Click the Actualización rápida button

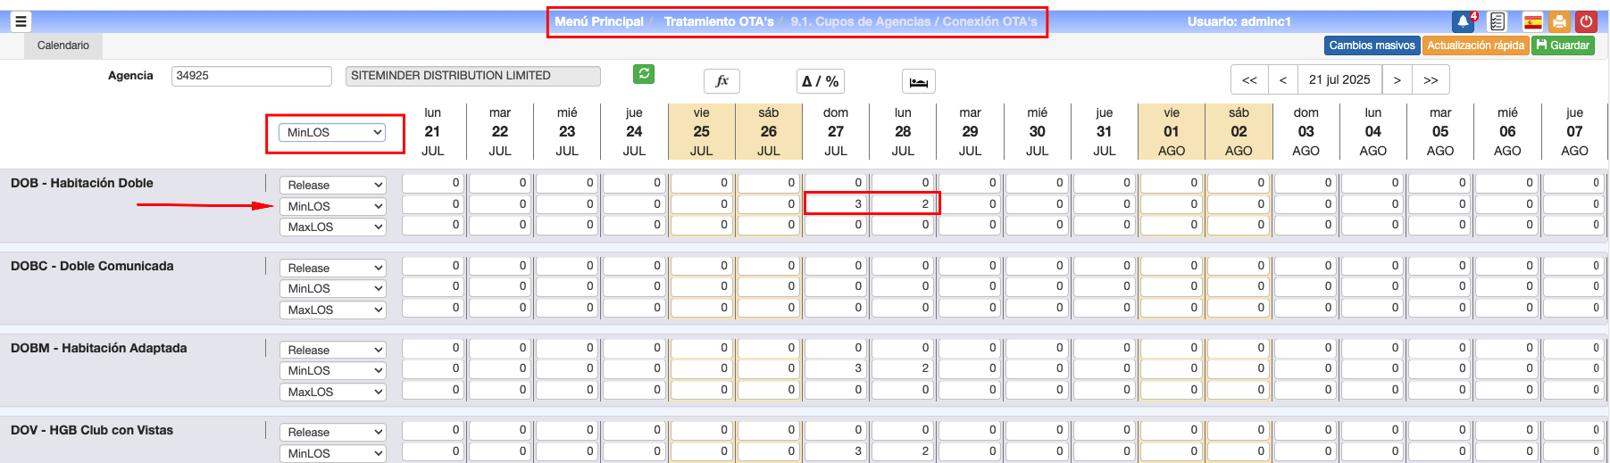point(1475,45)
